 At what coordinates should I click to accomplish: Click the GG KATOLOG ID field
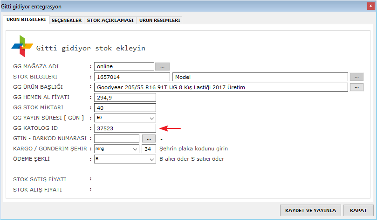[125, 128]
